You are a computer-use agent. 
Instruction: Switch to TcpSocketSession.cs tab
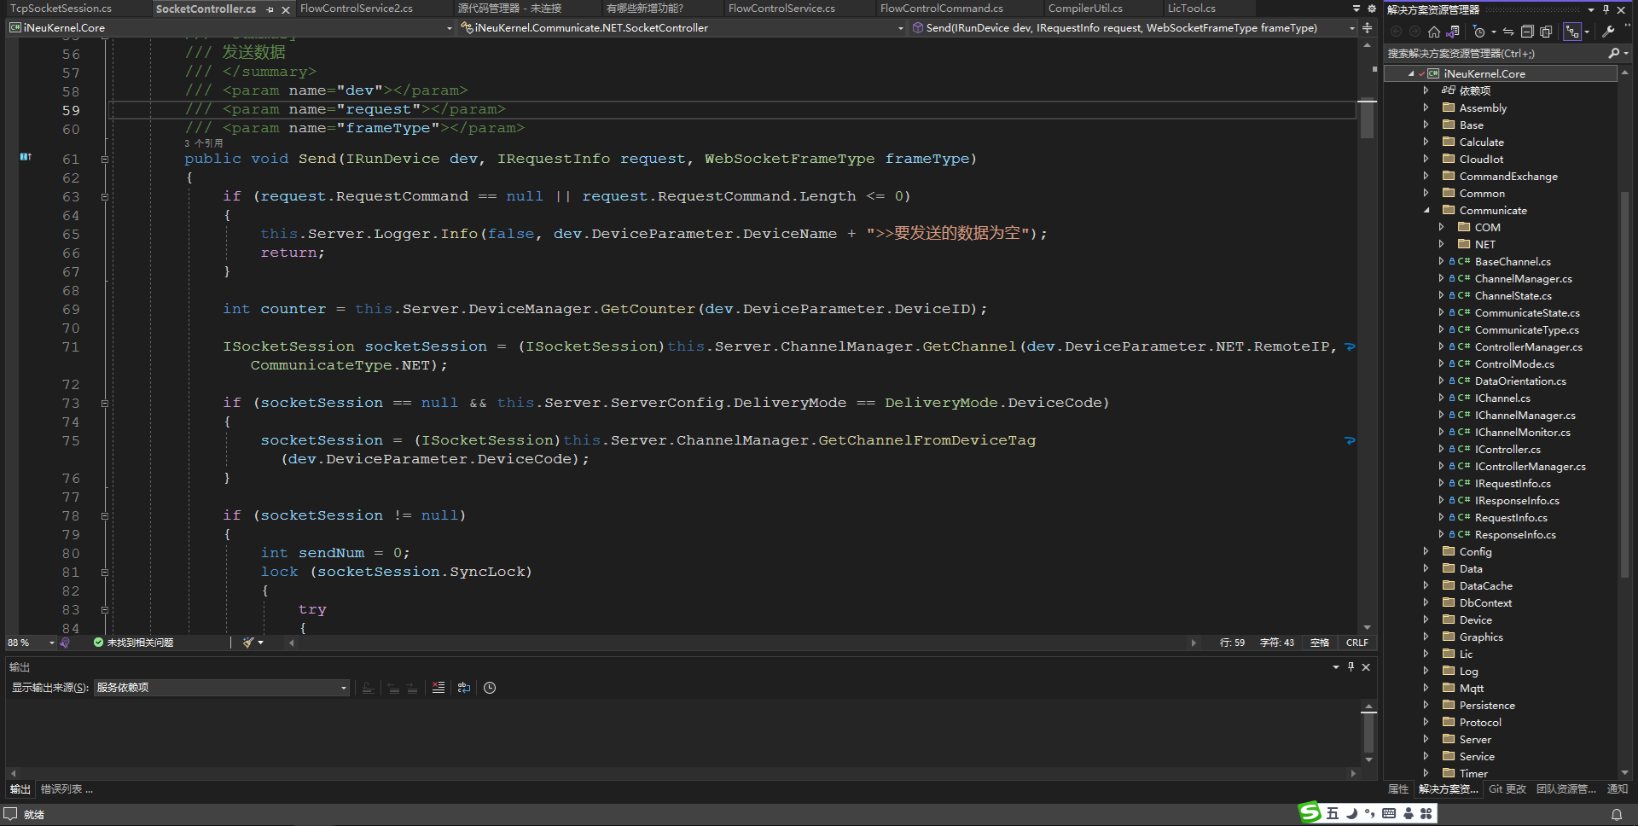tap(61, 9)
